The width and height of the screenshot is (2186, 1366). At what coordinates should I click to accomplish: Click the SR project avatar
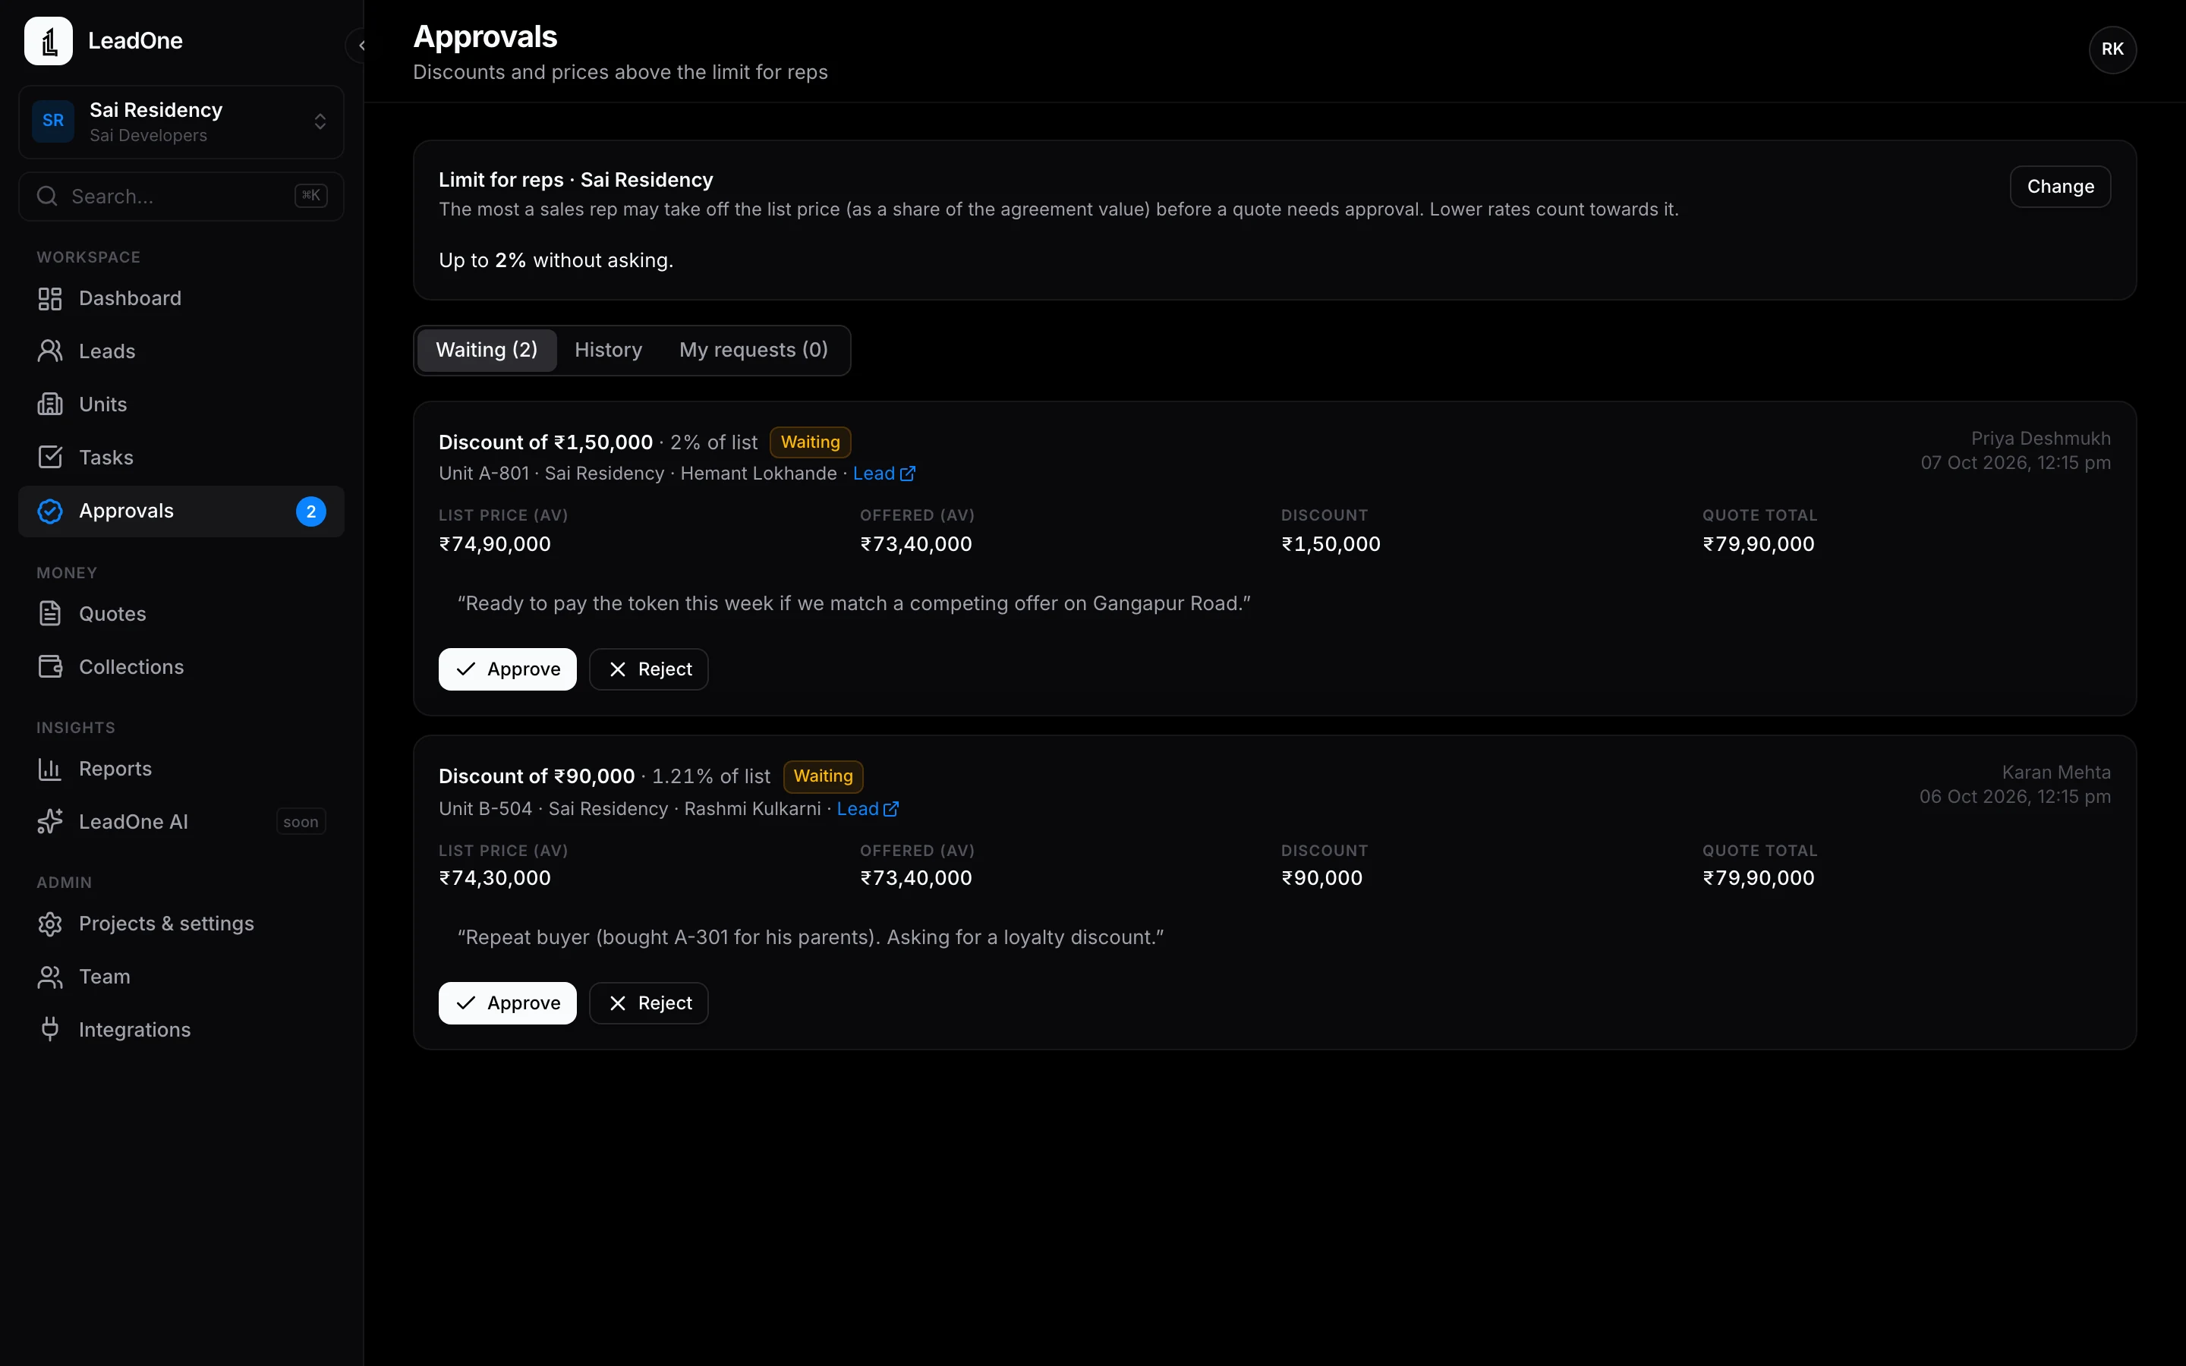click(53, 121)
